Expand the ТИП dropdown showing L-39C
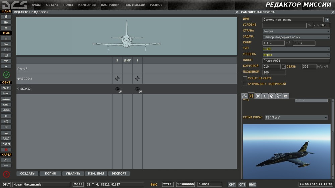The image size is (335, 188). point(296,49)
